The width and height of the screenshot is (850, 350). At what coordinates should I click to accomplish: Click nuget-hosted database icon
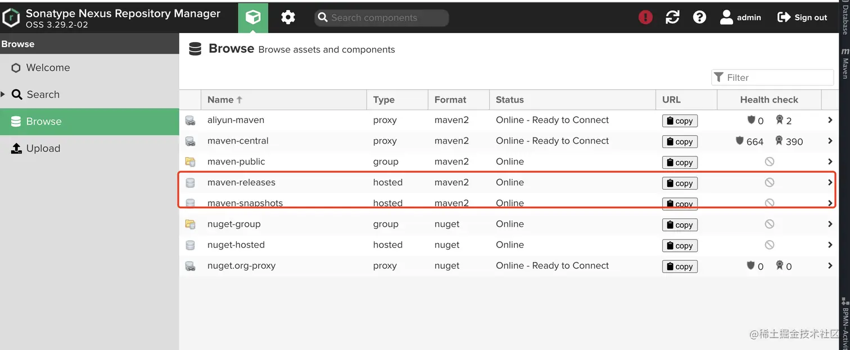tap(190, 245)
